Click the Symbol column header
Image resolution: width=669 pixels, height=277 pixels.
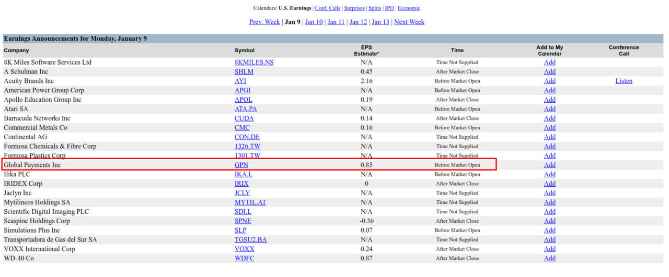pos(245,51)
